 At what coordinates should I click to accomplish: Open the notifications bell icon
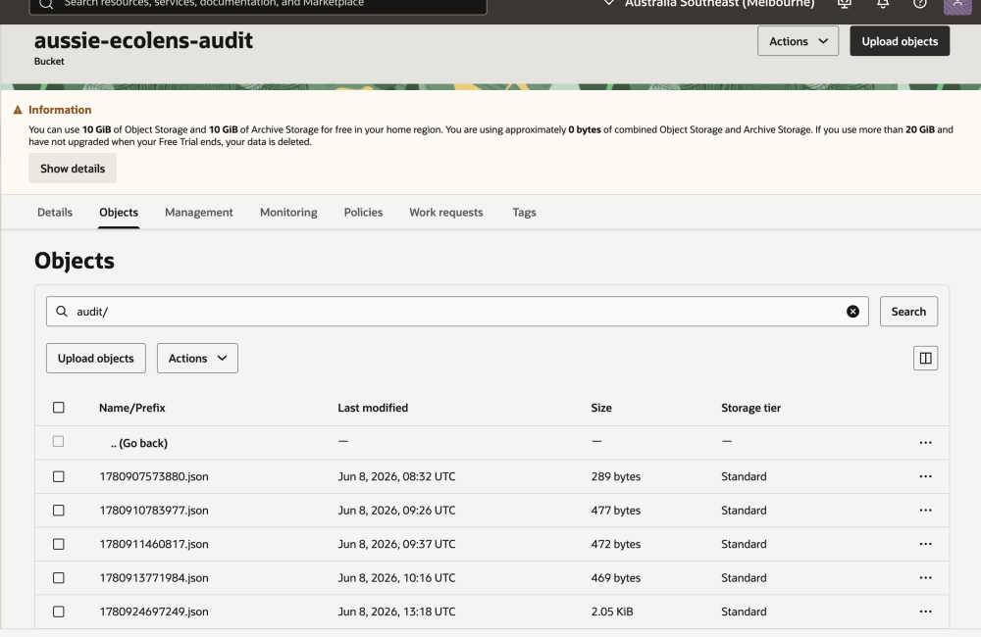pos(883,4)
